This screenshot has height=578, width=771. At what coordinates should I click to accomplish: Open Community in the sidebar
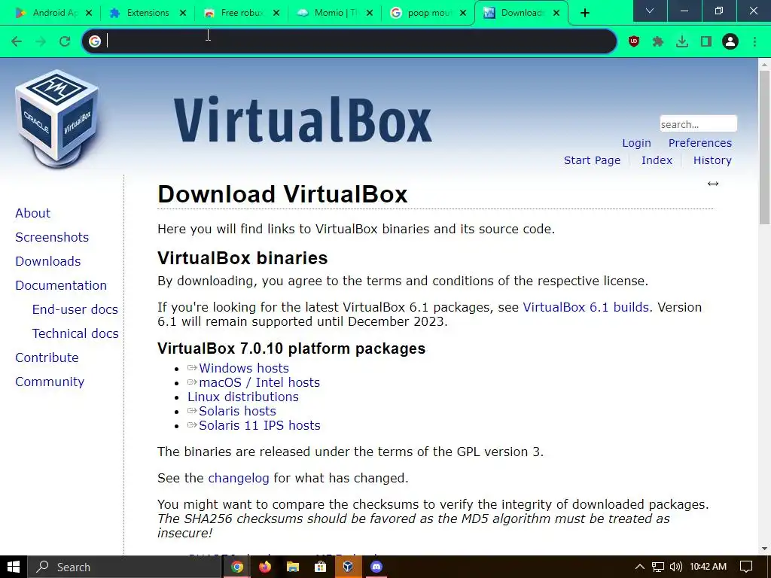click(50, 382)
